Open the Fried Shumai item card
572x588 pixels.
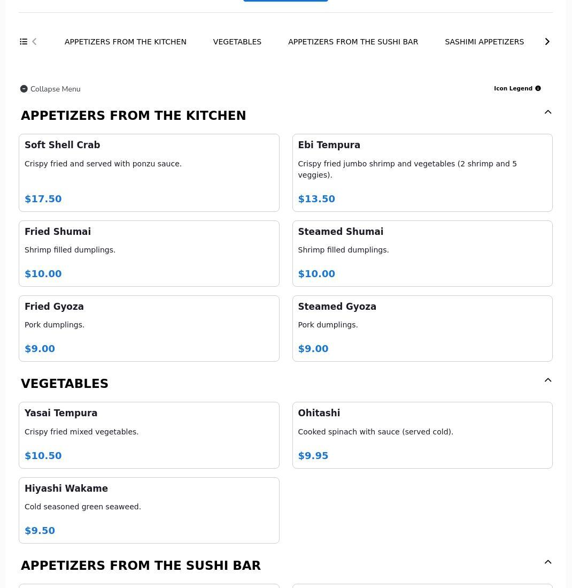(x=149, y=253)
